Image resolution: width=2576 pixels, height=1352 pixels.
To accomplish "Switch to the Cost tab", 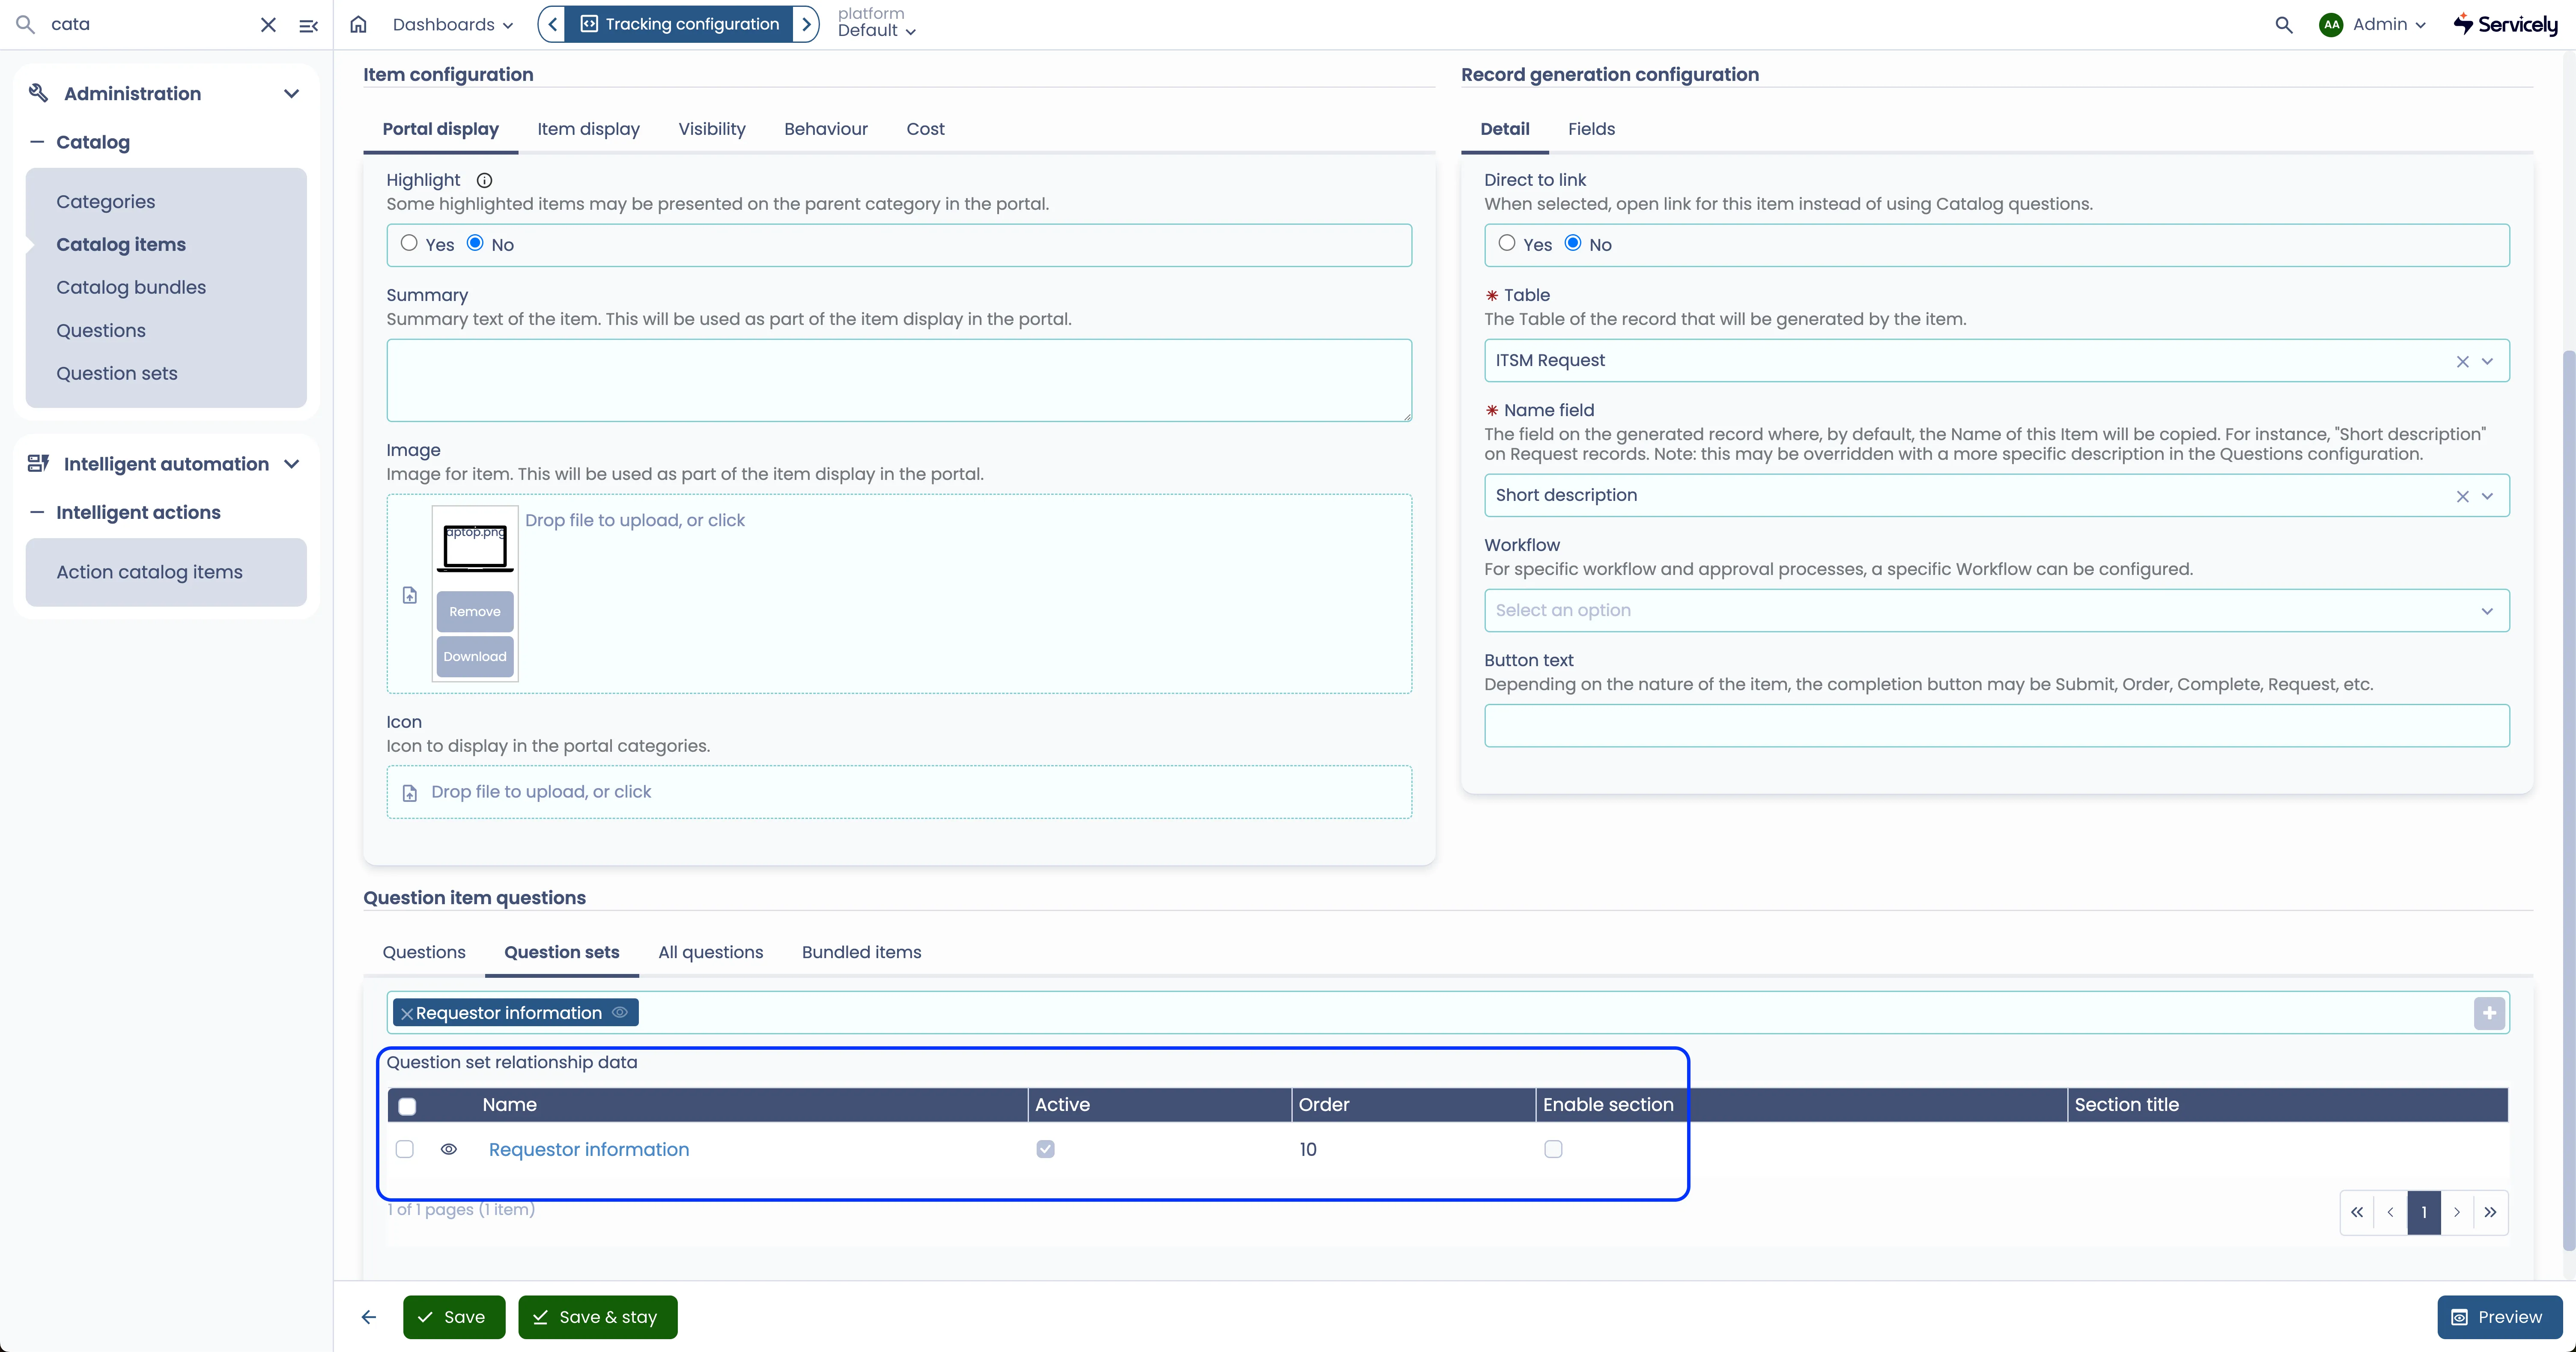I will coord(925,129).
